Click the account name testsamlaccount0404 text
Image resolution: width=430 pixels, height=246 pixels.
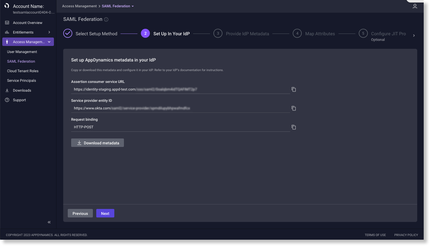[x=34, y=12]
